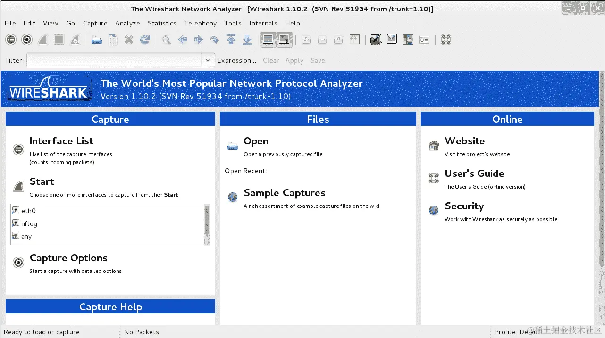Click the zoom in toolbar icon

tap(306, 40)
